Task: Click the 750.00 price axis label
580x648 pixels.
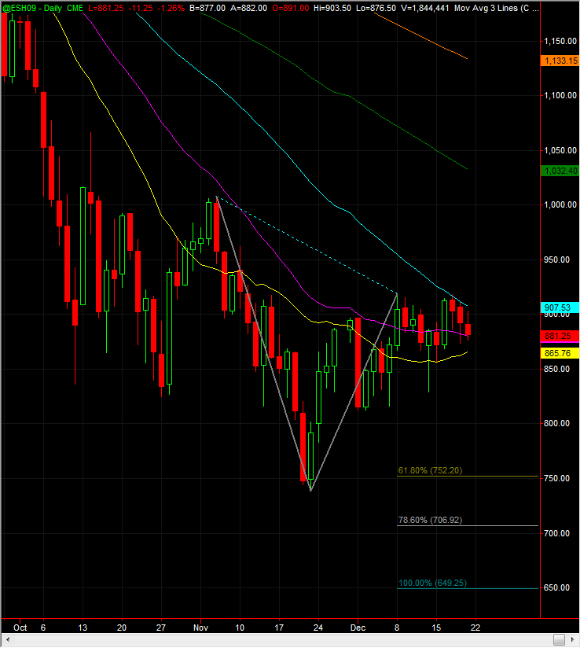Action: (557, 478)
